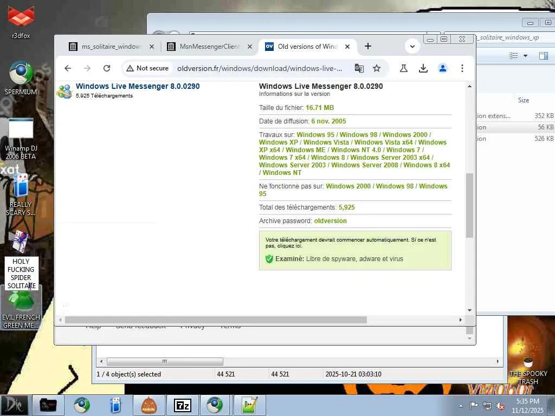Click the green Examiné shield icon
This screenshot has height=416, width=555.
269,259
